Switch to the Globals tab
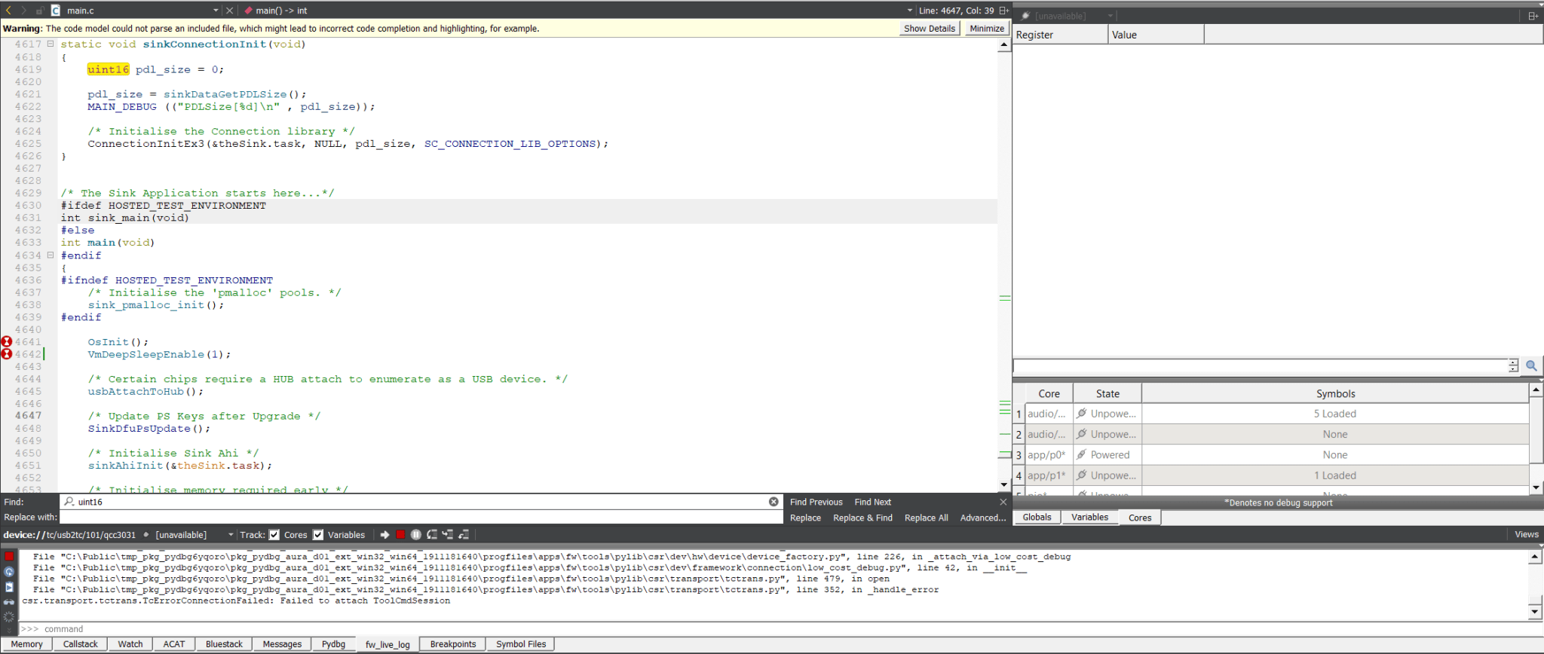The width and height of the screenshot is (1544, 654). (1037, 518)
